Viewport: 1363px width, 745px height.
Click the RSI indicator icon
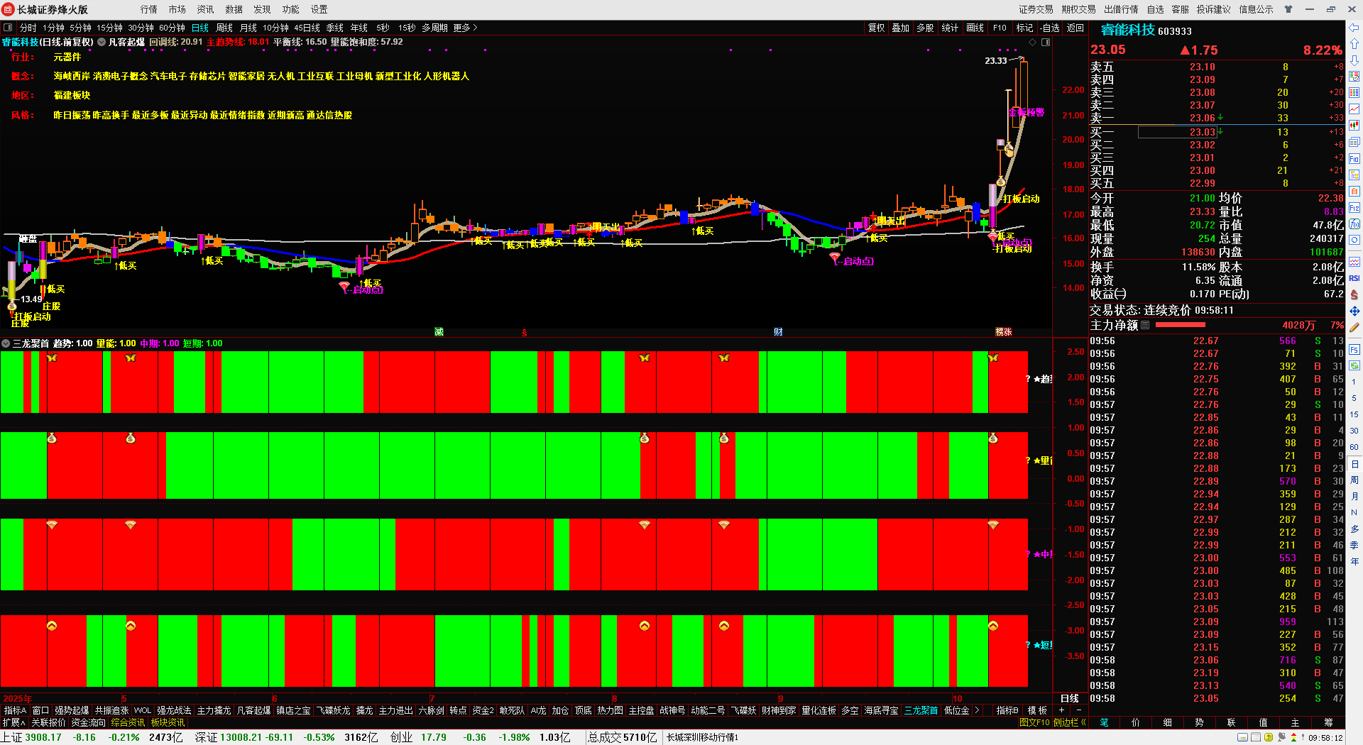[x=1354, y=278]
